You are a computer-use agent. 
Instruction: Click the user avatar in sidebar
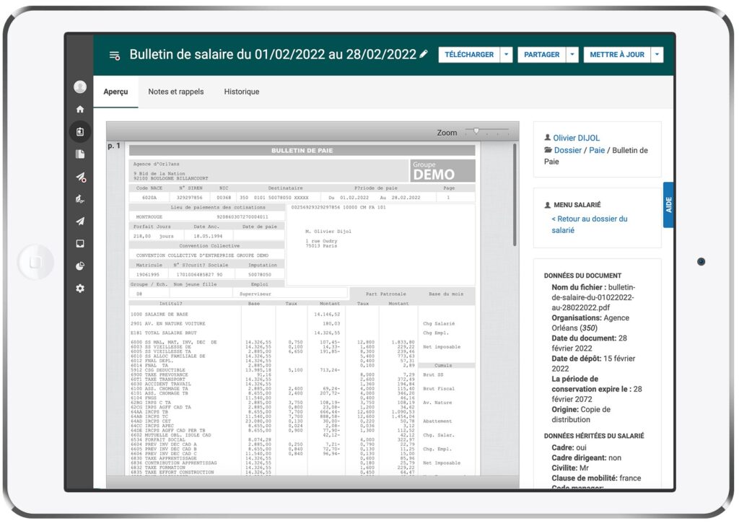[x=80, y=87]
